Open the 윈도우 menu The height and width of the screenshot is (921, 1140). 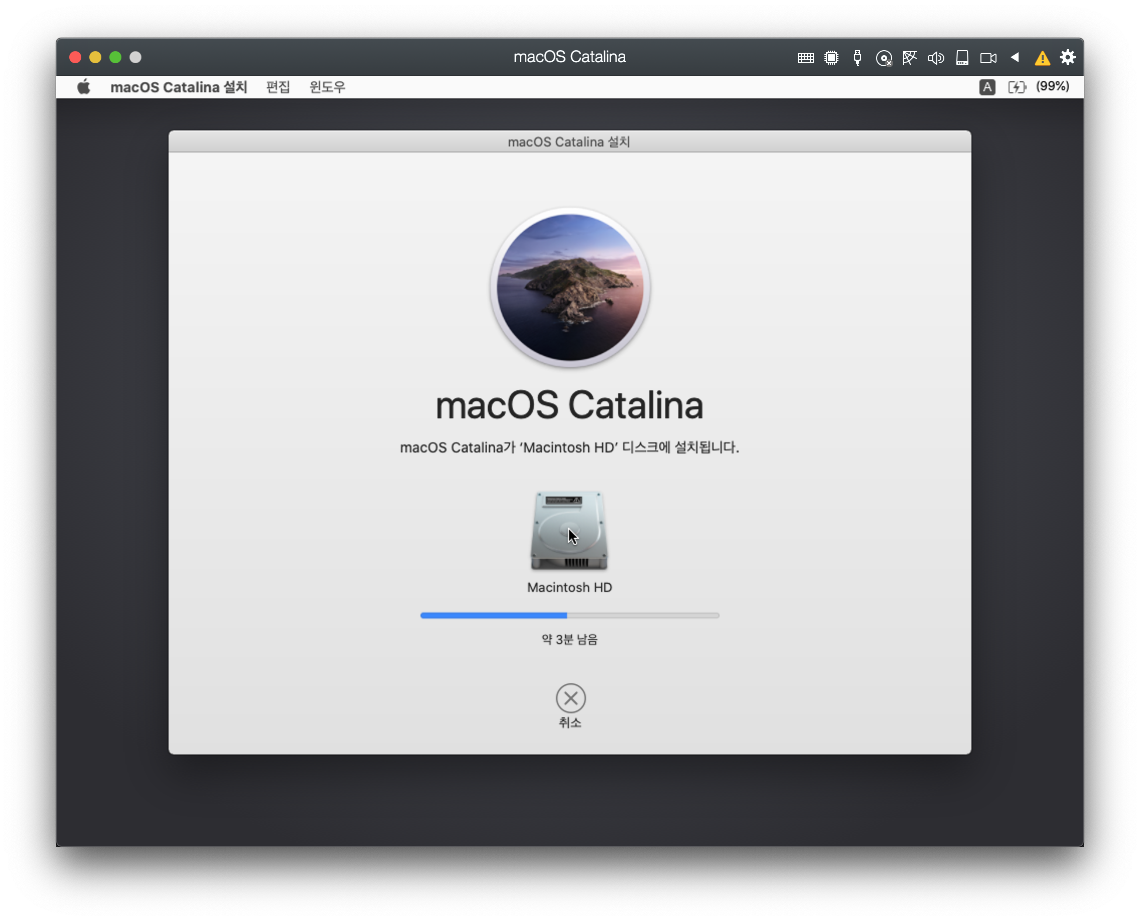(x=327, y=87)
